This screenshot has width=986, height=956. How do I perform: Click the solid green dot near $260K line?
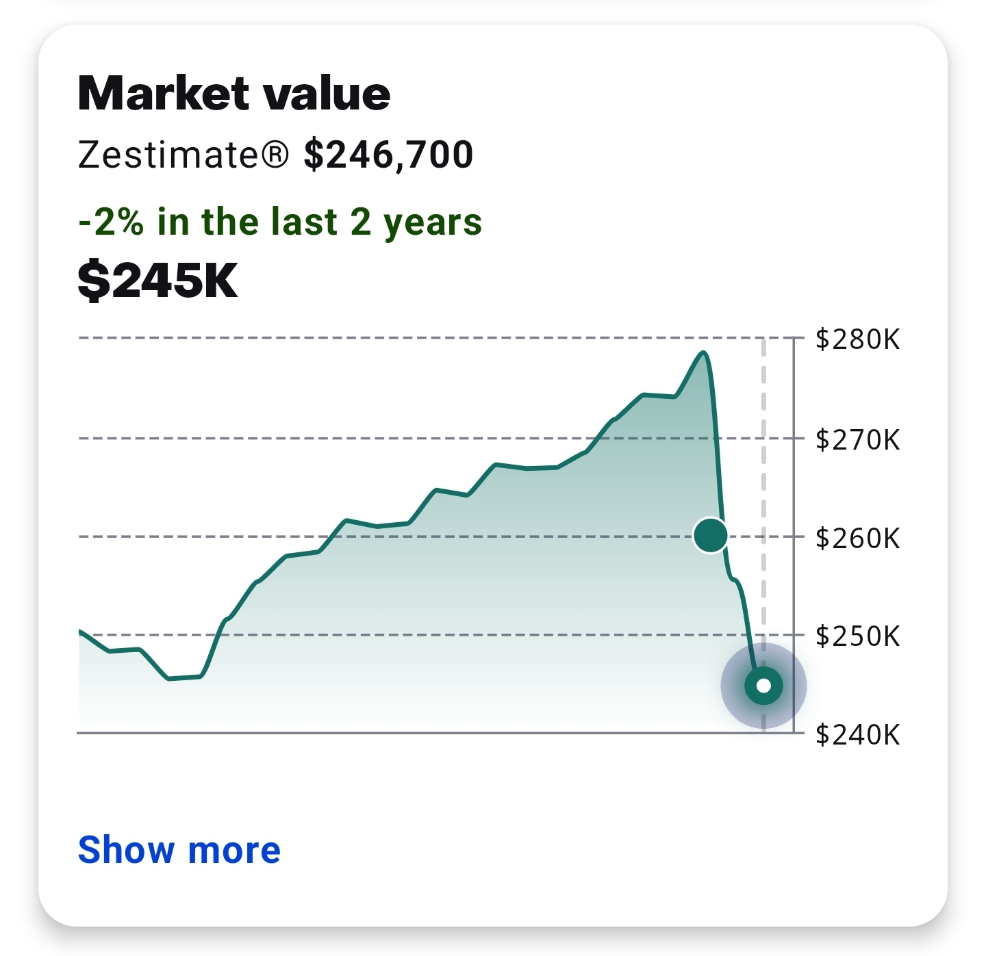711,535
